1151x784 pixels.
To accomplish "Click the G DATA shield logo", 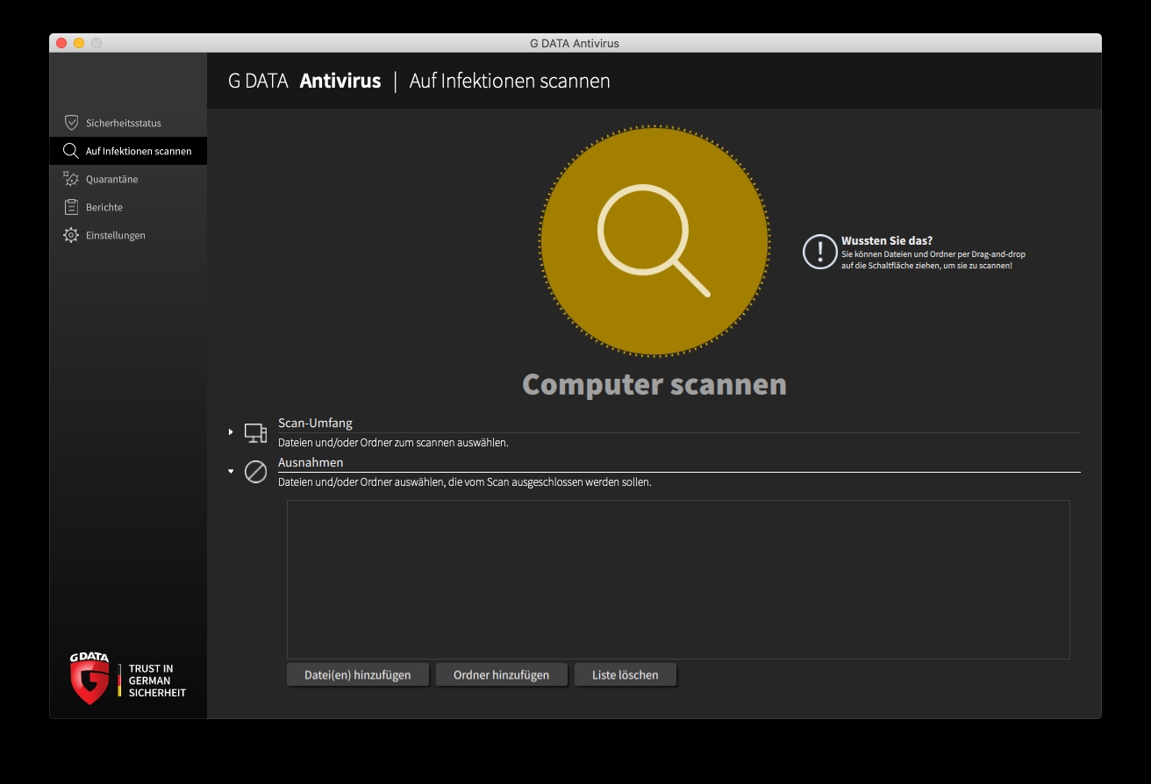I will 89,678.
